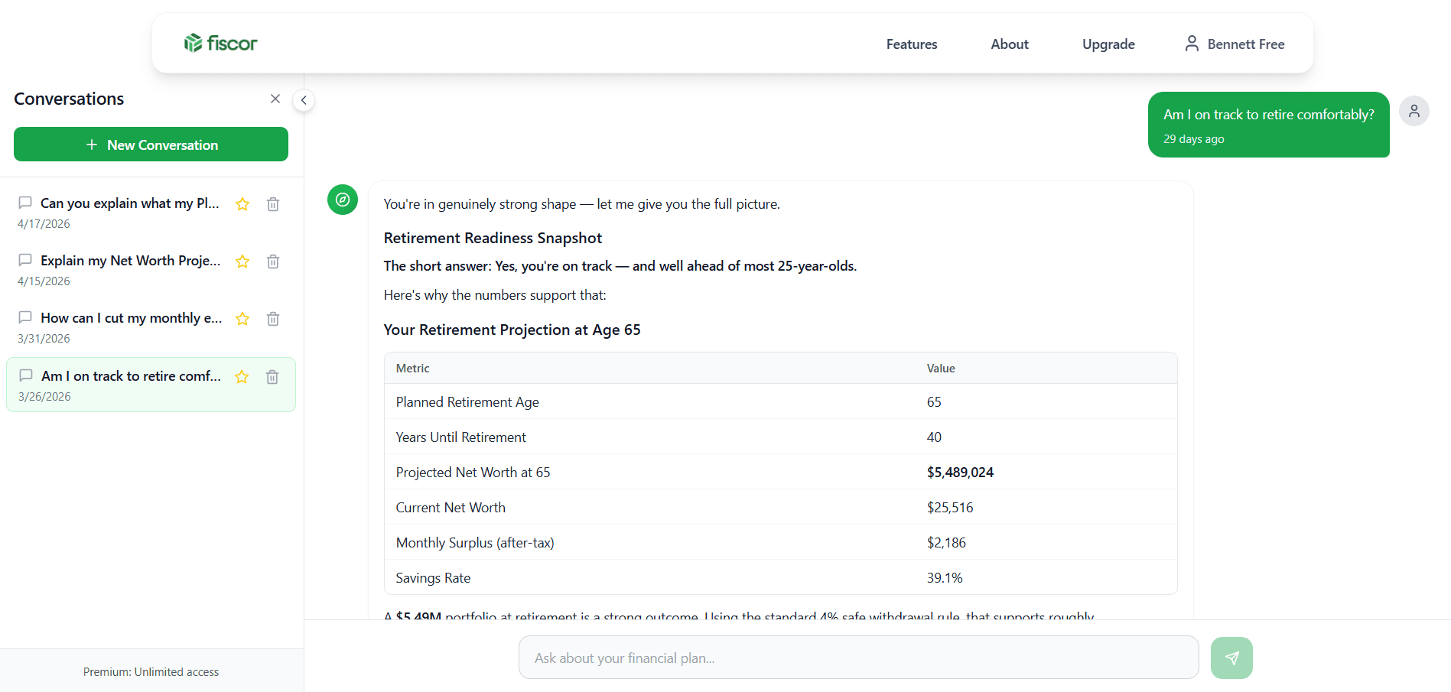Screen dimensions: 1451x692
Task: Click 'Premium: Unlimited access' at bottom left
Action: (151, 671)
